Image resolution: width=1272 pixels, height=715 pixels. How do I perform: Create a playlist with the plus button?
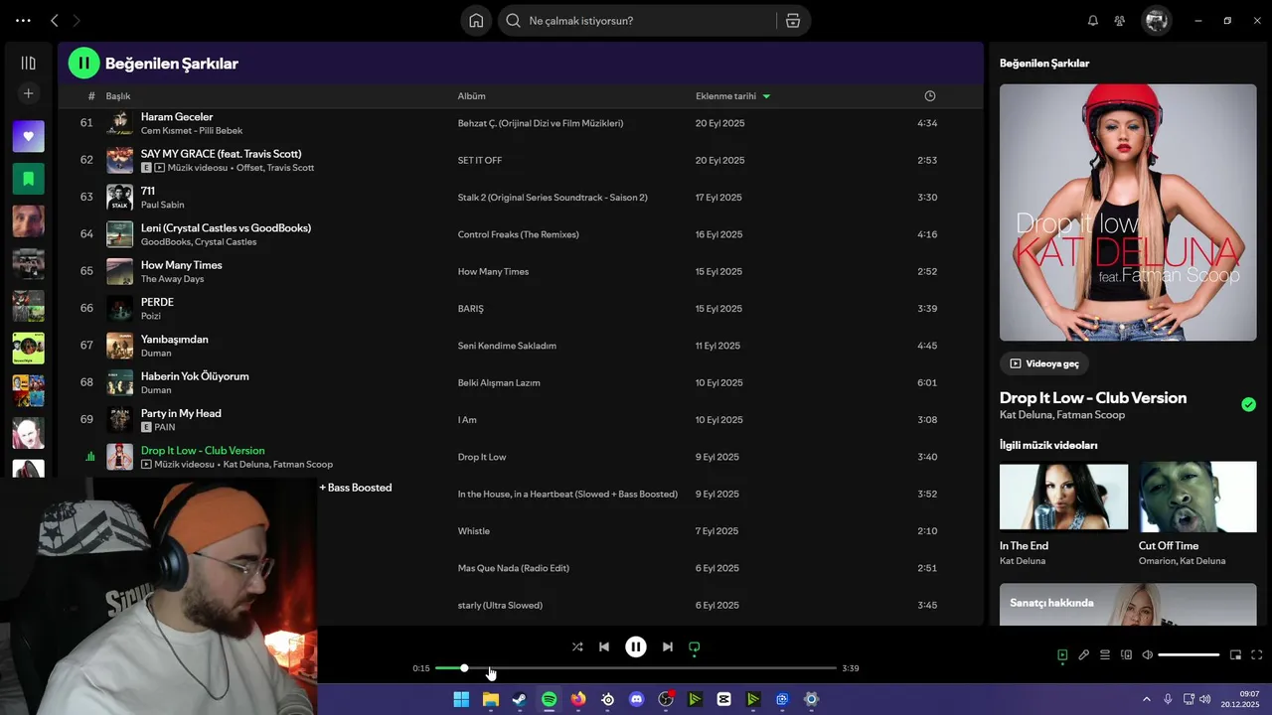tap(28, 93)
